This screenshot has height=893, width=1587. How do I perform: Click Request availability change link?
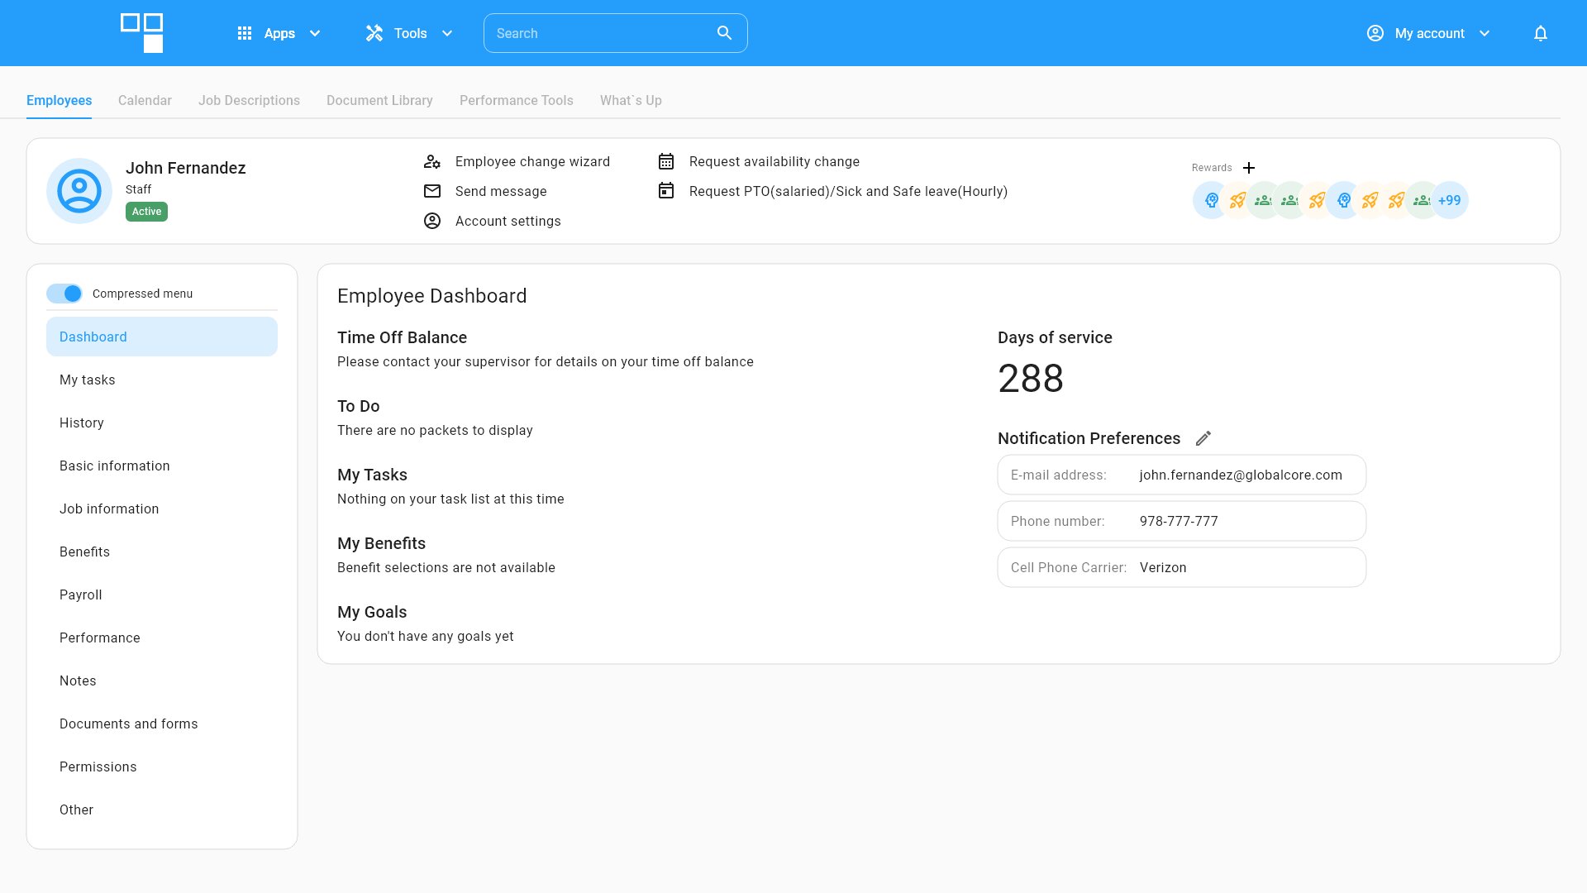[774, 161]
